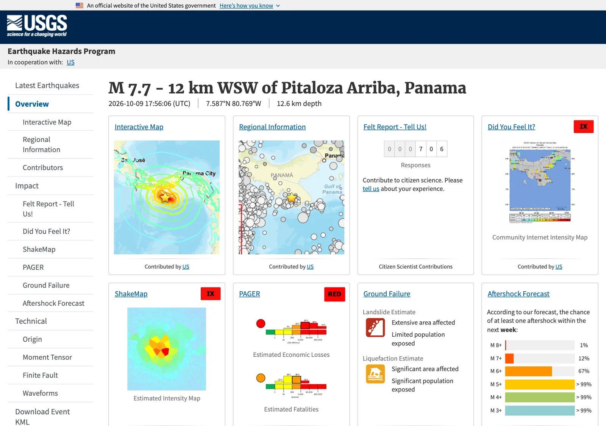The width and height of the screenshot is (606, 426).
Task: Click the RED alert badge on PAGER
Action: coord(334,294)
